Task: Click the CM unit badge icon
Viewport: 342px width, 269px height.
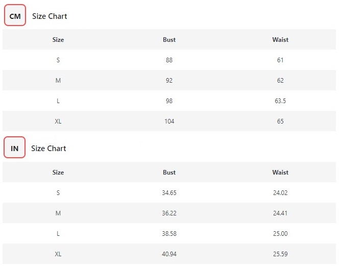Action: coord(15,15)
